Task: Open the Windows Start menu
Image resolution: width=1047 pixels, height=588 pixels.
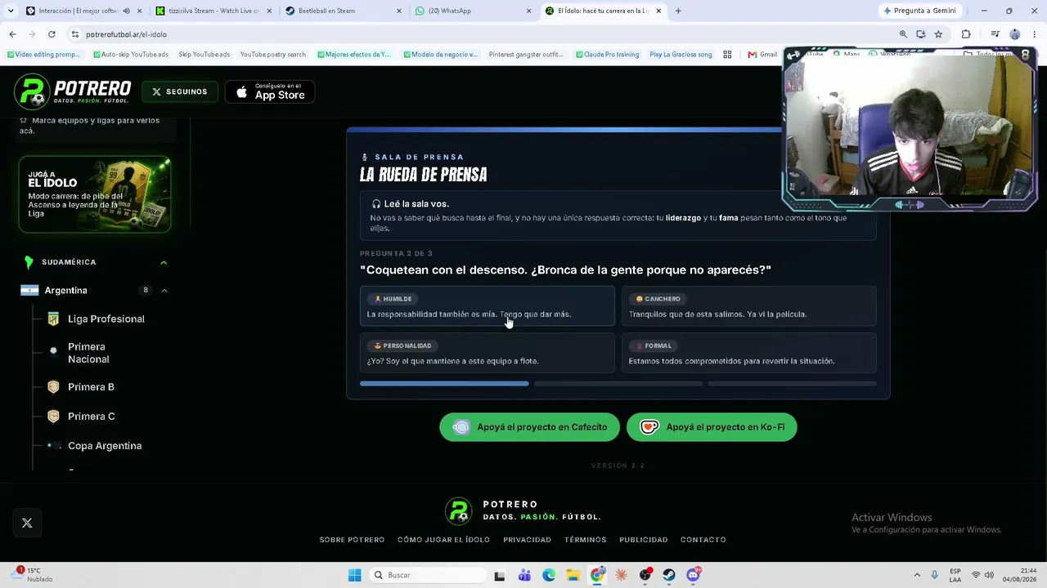Action: tap(354, 575)
